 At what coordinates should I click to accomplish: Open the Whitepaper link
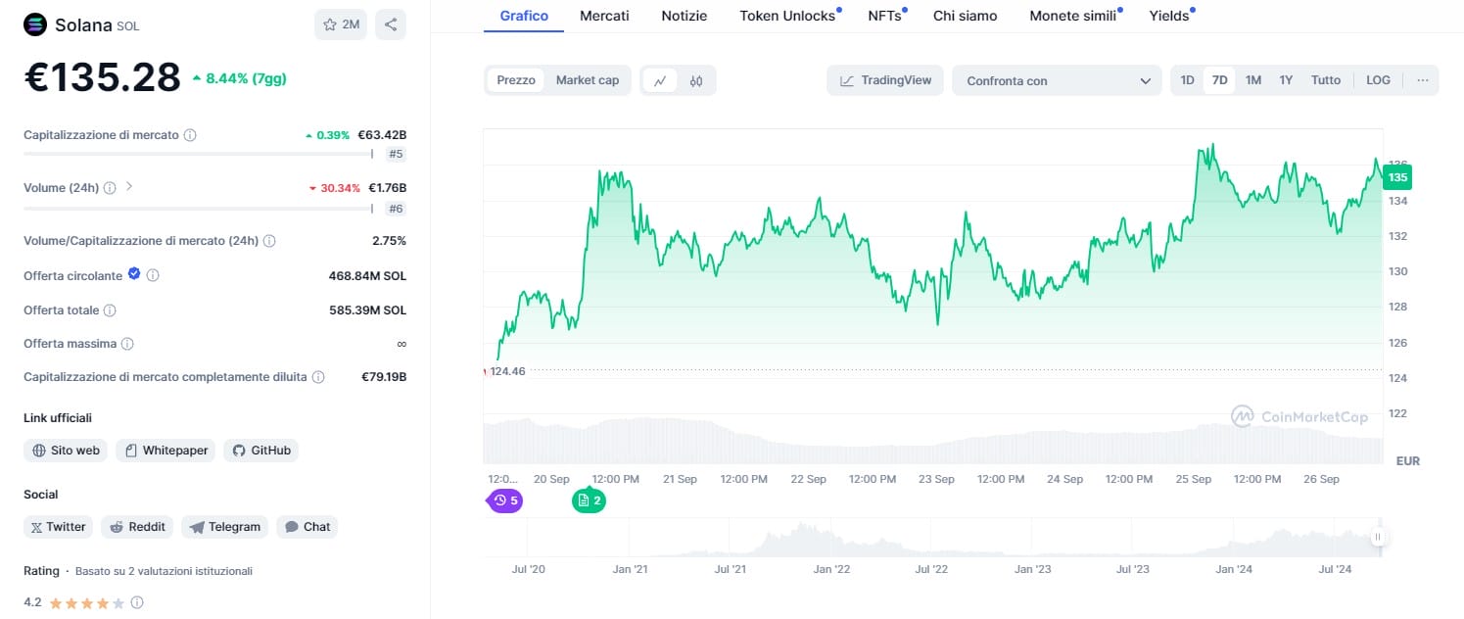[165, 451]
